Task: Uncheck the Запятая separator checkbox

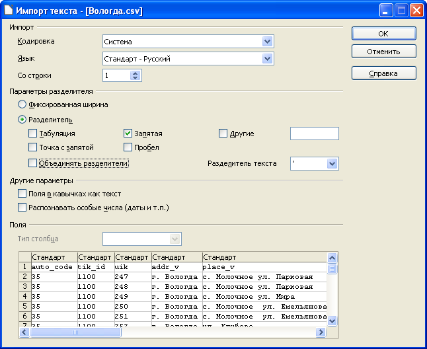Action: 128,134
